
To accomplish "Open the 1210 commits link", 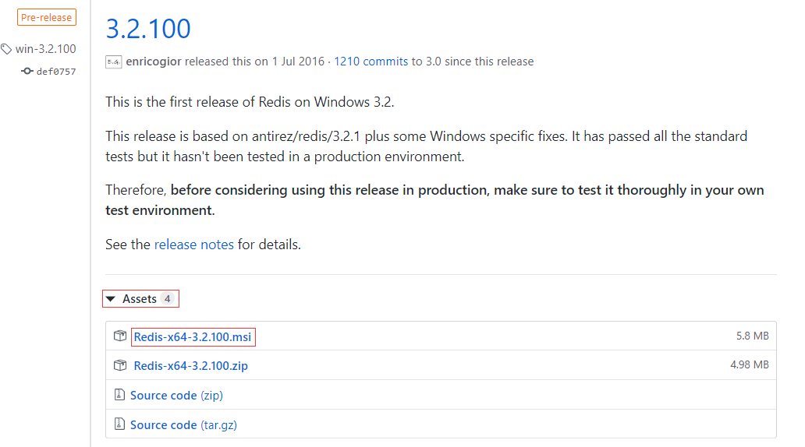I will [371, 62].
